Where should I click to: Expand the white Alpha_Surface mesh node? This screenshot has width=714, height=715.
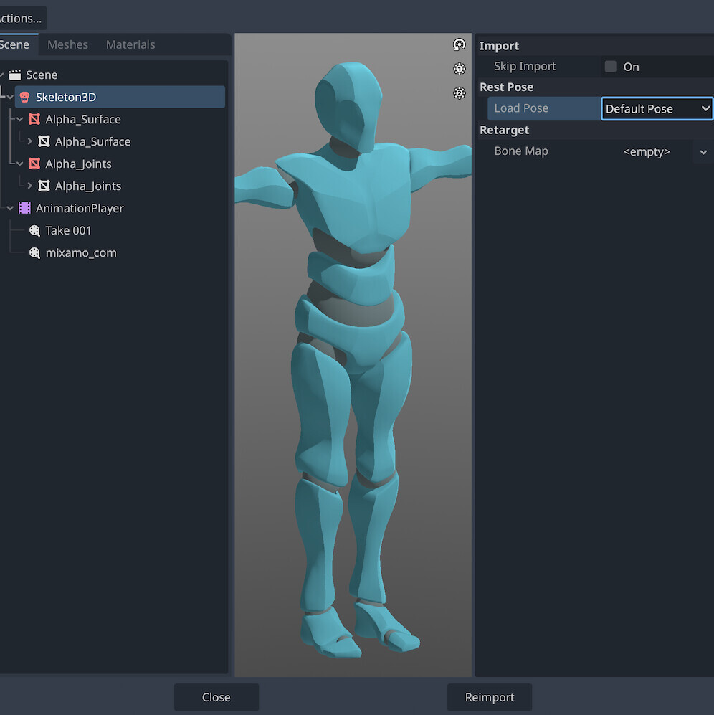[x=29, y=141]
